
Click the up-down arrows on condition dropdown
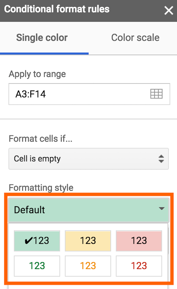(161, 159)
